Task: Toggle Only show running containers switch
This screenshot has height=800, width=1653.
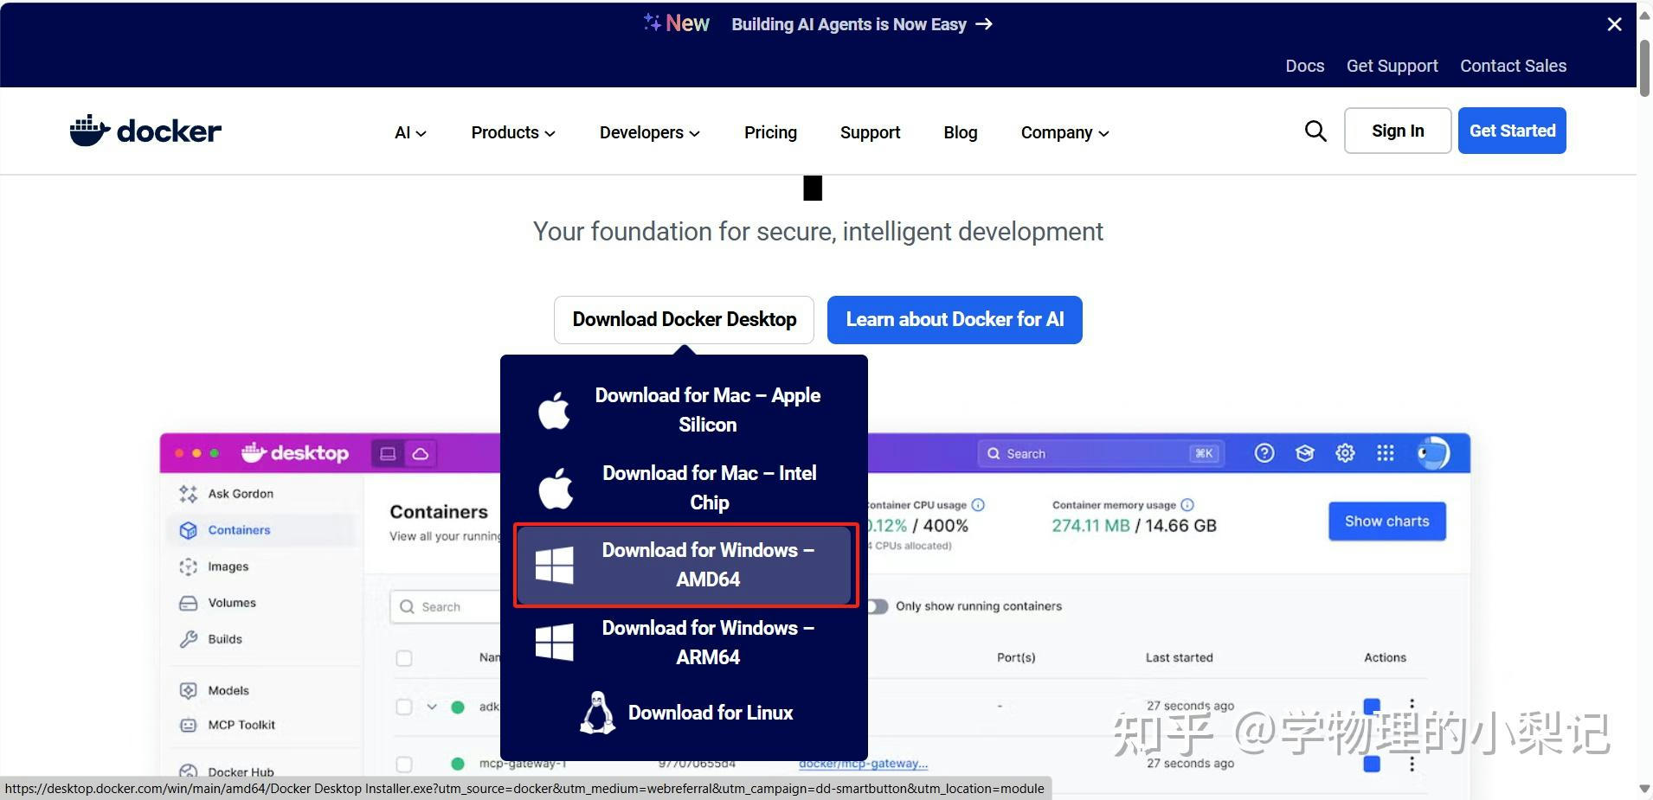Action: [x=878, y=606]
